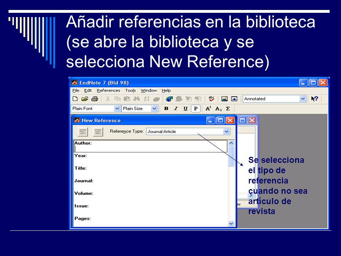
Task: Open the Edit menu
Action: coord(88,90)
